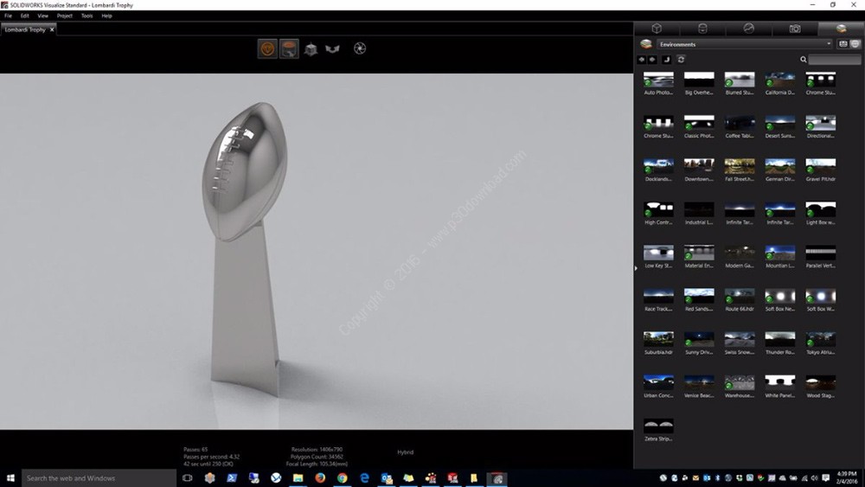Select the Red Sands environment thumbnail
This screenshot has width=865, height=487.
point(699,296)
